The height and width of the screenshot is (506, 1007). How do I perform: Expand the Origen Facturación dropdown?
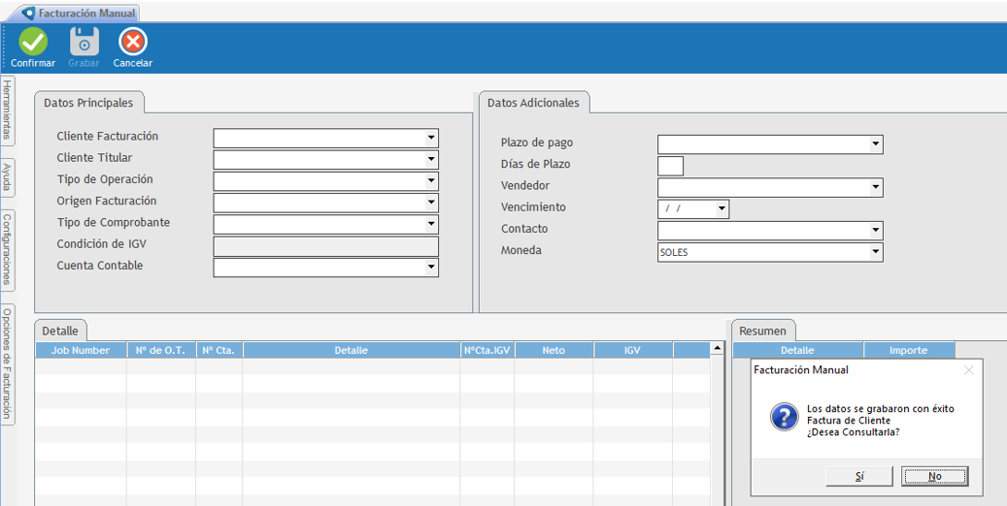[x=431, y=204]
